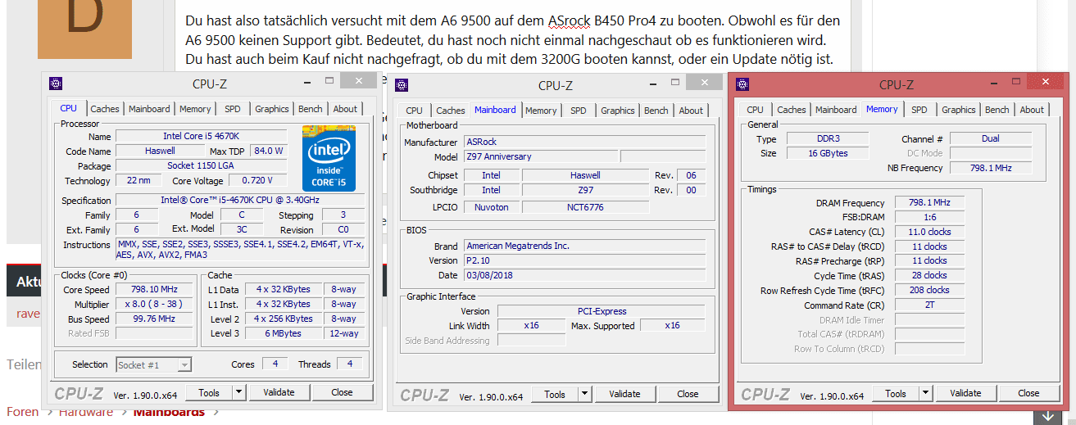Click the DDR3 memory type field
This screenshot has width=1076, height=425.
[x=828, y=138]
